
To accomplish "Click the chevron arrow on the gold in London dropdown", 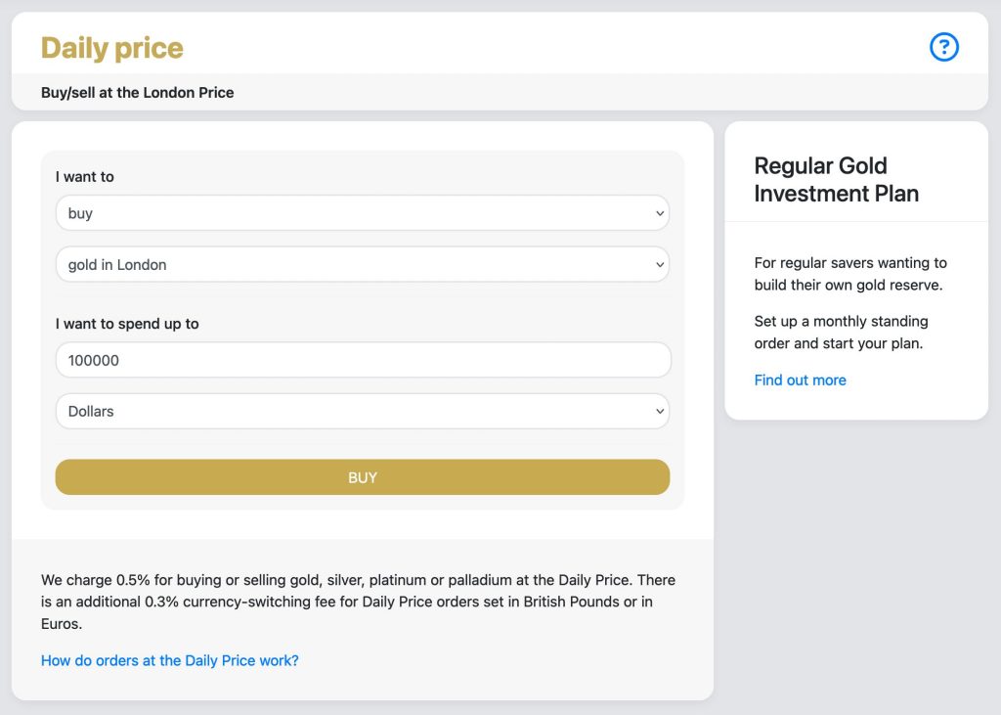I will pos(660,265).
